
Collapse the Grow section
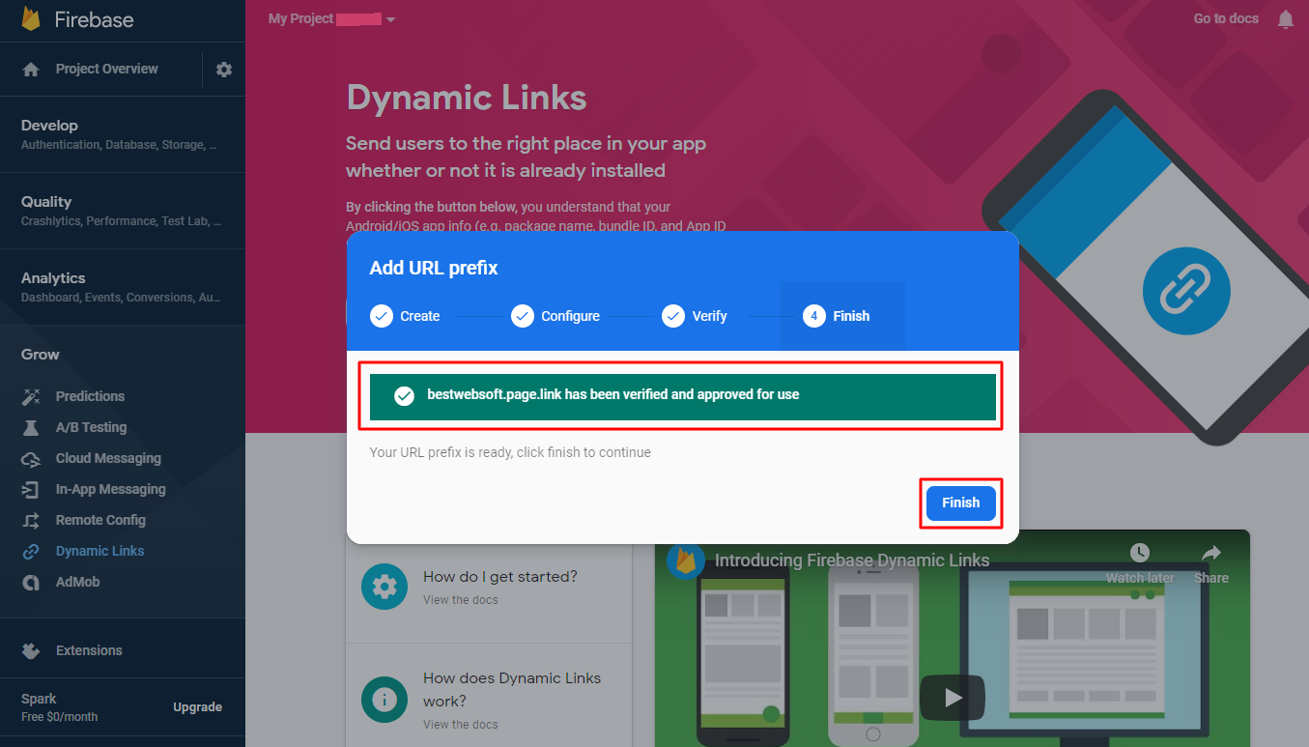41,355
